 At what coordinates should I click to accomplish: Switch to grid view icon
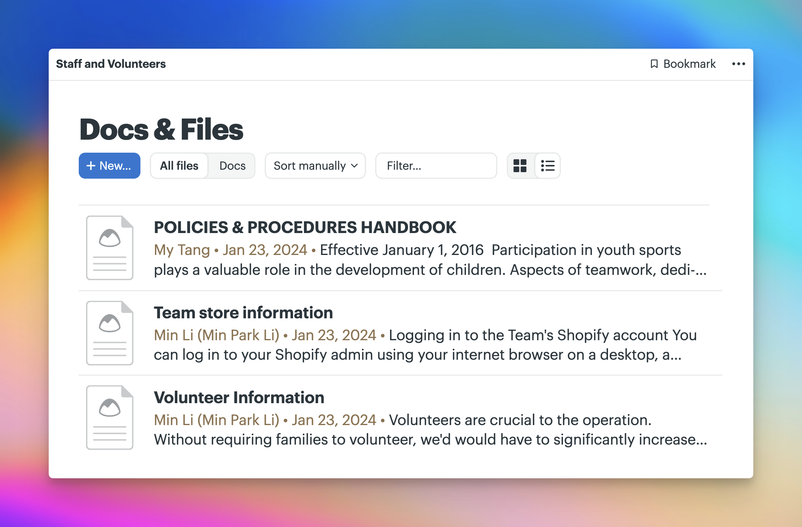pyautogui.click(x=520, y=166)
